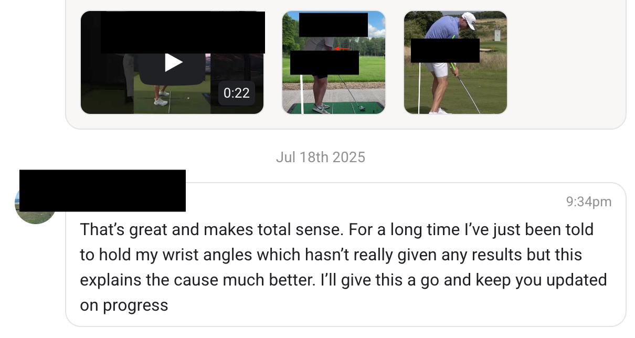Open the photo of golfer in white cap
The image size is (635, 338).
click(456, 62)
